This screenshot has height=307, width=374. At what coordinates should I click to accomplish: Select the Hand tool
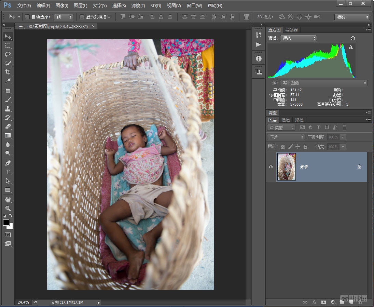8,199
